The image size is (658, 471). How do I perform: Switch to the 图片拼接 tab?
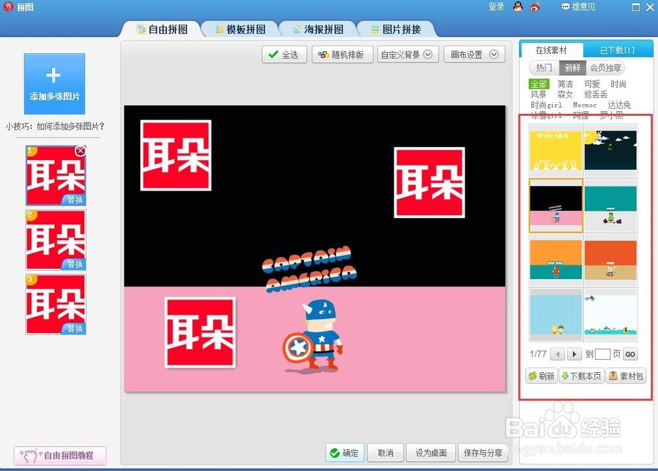(395, 30)
